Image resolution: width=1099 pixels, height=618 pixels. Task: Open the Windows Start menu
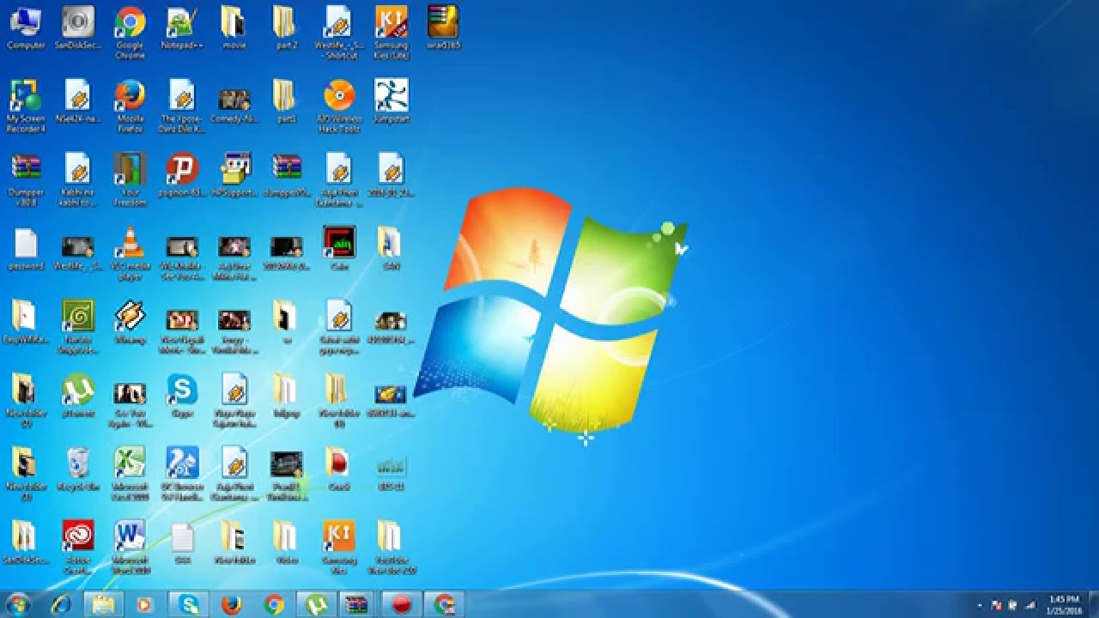pos(17,605)
